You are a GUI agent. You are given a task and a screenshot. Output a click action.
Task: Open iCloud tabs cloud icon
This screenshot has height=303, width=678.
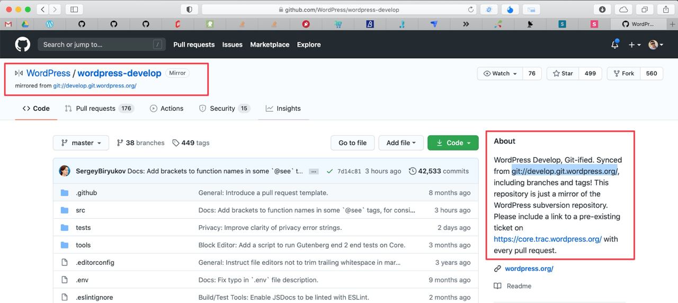(x=623, y=10)
